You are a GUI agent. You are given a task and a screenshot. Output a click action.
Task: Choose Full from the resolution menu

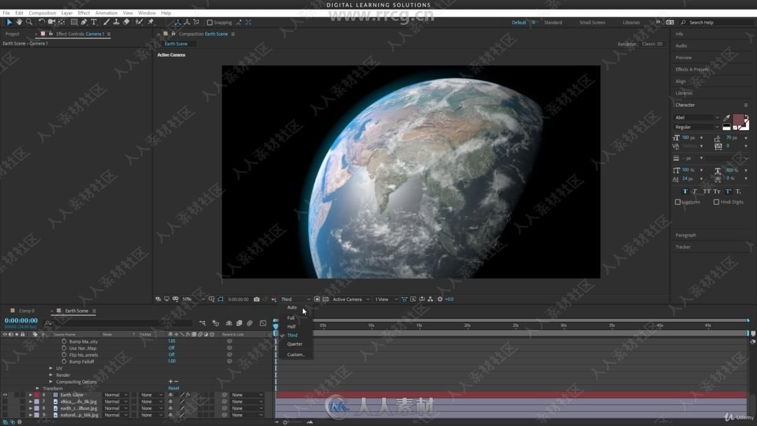point(291,318)
